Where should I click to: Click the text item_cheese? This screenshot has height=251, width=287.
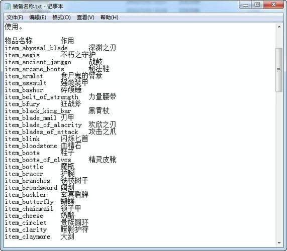(24, 216)
